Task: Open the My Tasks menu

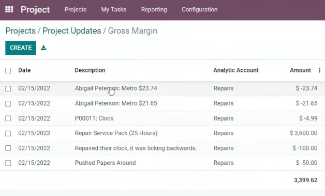Action: (x=113, y=9)
